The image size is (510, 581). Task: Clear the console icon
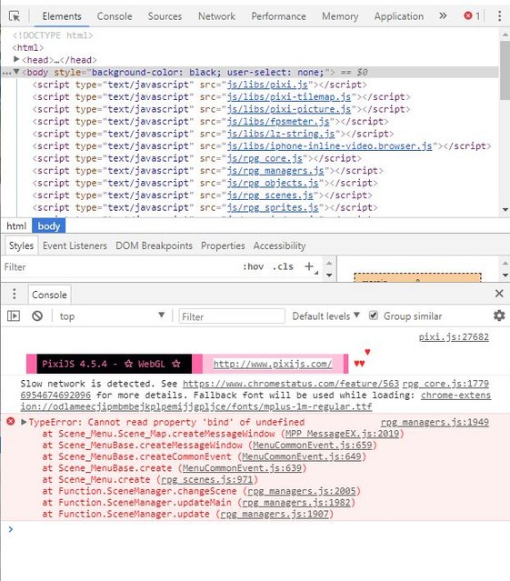37,316
